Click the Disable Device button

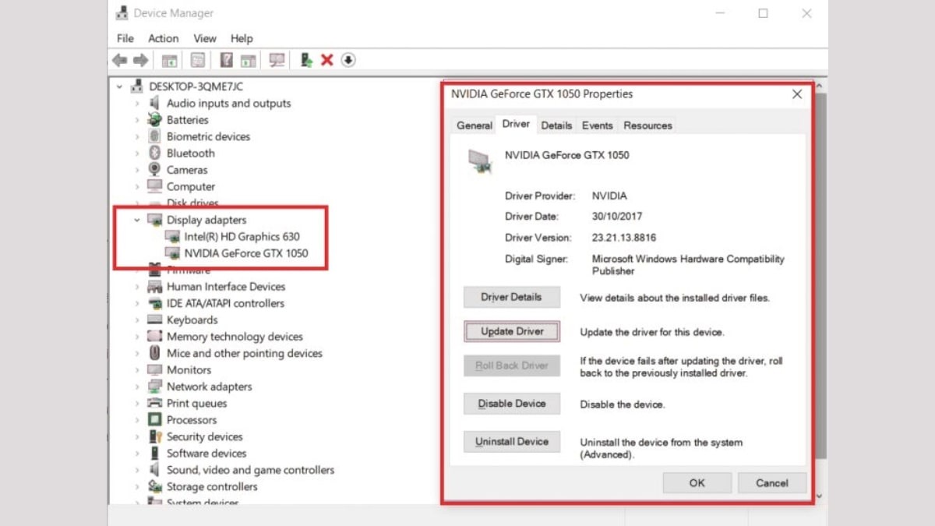511,404
